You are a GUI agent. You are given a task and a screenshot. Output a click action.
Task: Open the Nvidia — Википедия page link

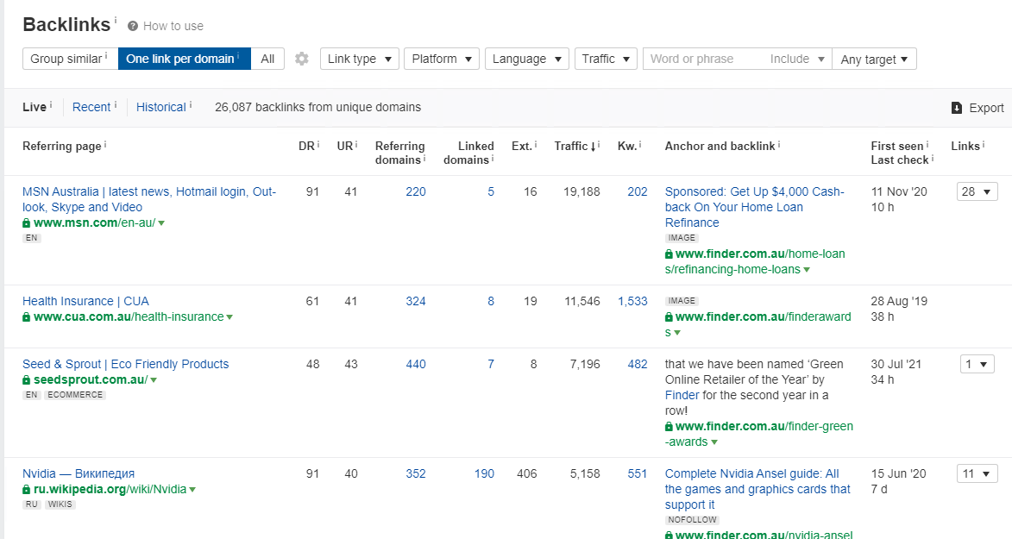pyautogui.click(x=79, y=474)
